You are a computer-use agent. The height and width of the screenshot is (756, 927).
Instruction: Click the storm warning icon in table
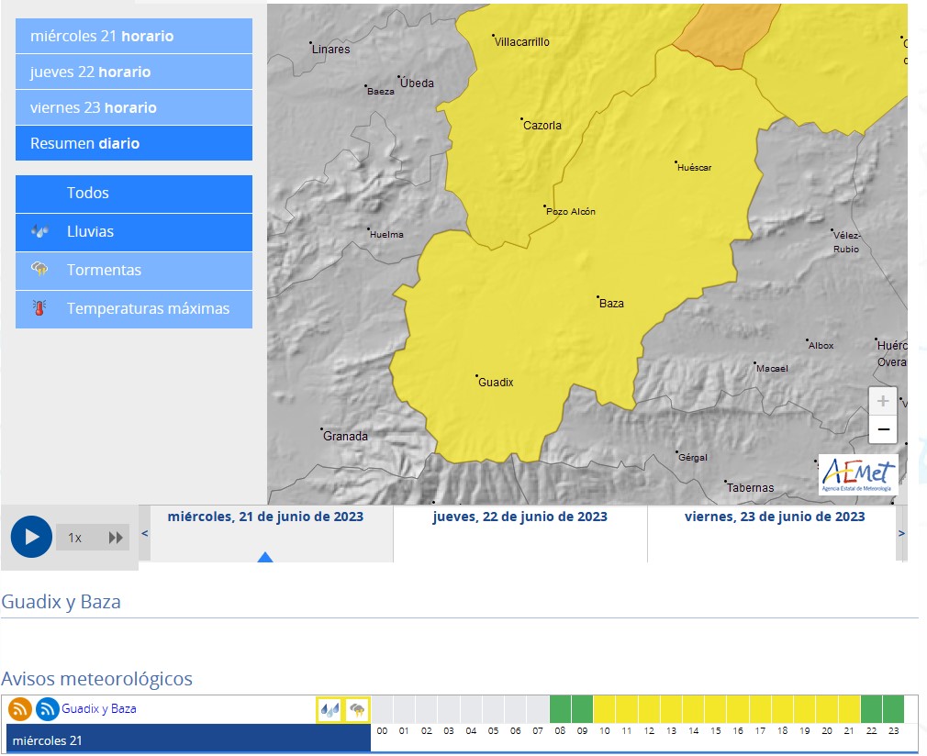pyautogui.click(x=357, y=709)
